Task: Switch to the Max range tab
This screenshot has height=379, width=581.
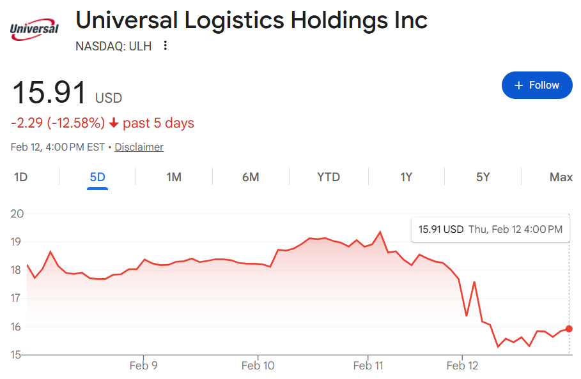Action: coord(561,177)
